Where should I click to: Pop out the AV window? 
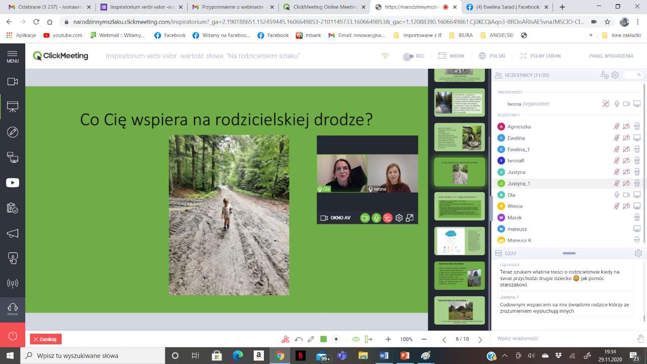click(x=410, y=218)
